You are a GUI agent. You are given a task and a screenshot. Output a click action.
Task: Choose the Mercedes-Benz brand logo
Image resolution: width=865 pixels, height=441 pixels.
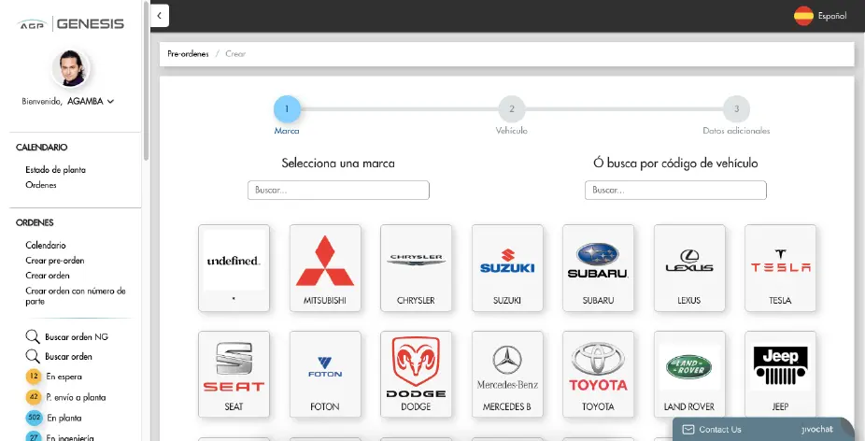click(x=507, y=367)
